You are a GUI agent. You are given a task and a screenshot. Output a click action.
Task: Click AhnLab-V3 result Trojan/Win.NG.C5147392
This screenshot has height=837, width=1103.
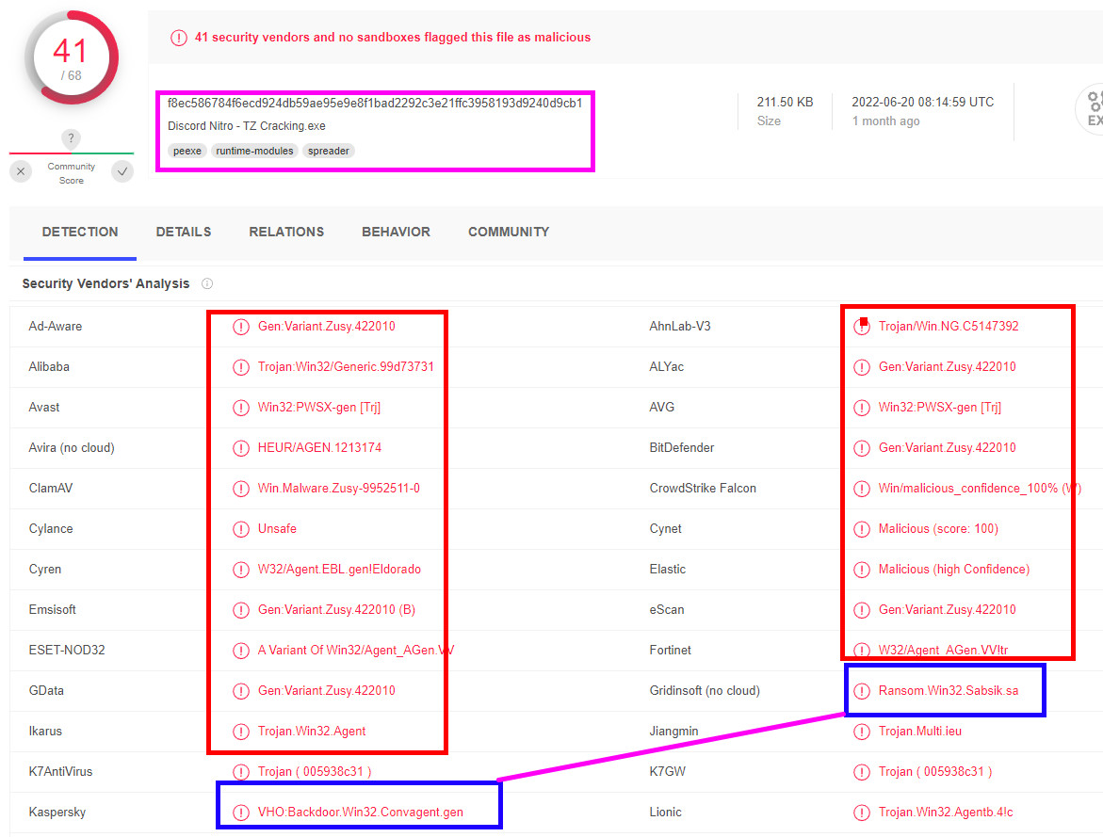tap(949, 327)
